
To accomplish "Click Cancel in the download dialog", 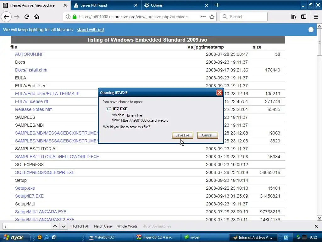I will 208,135.
